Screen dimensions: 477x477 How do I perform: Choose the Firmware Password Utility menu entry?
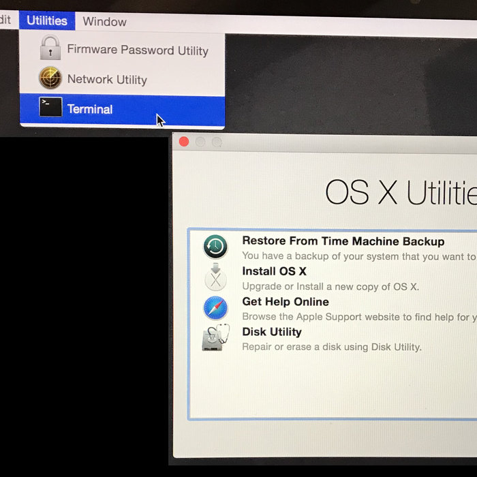tap(137, 50)
